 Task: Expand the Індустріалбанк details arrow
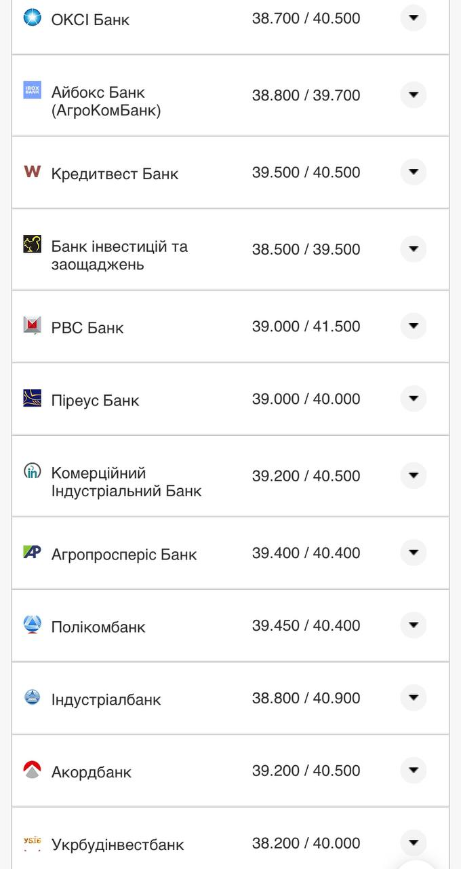[413, 697]
